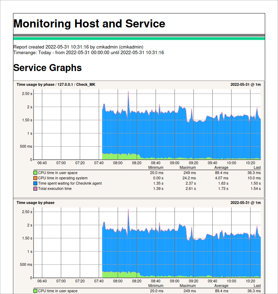Click the '1.63 s' average value

click(x=223, y=183)
